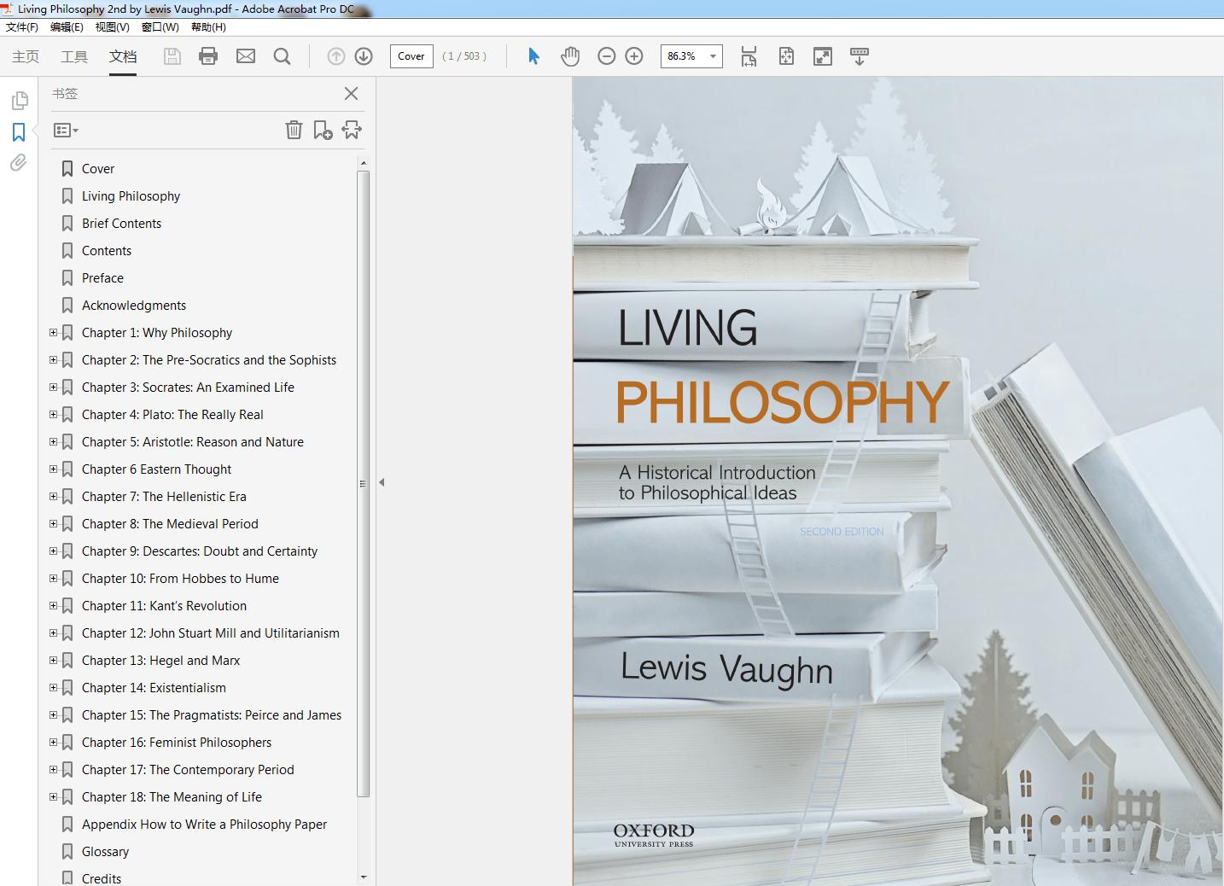
Task: Select the Hand pan tool
Action: click(x=570, y=56)
